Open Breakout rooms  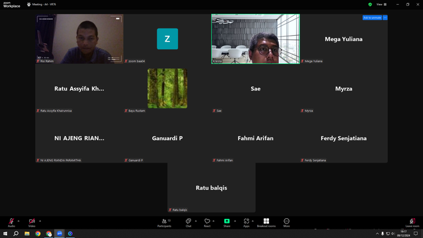tap(266, 223)
